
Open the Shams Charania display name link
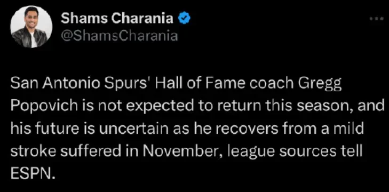(117, 19)
